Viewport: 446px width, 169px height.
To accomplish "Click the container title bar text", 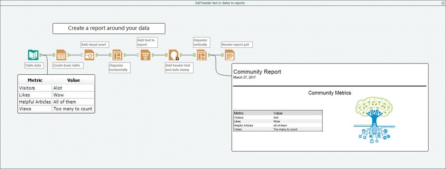I will pyautogui.click(x=220, y=3).
